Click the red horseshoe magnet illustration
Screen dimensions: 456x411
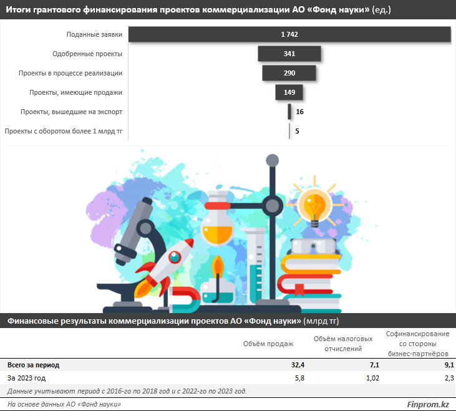pyautogui.click(x=185, y=299)
